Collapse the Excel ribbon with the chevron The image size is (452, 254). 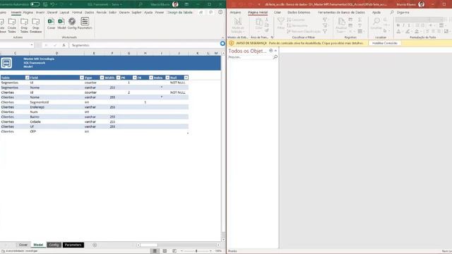(x=222, y=37)
